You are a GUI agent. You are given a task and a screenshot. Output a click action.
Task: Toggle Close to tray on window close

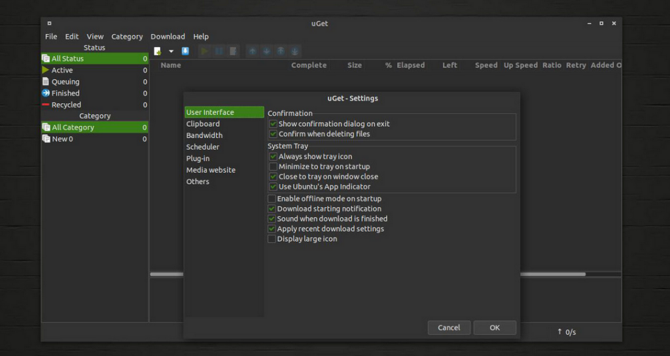273,176
